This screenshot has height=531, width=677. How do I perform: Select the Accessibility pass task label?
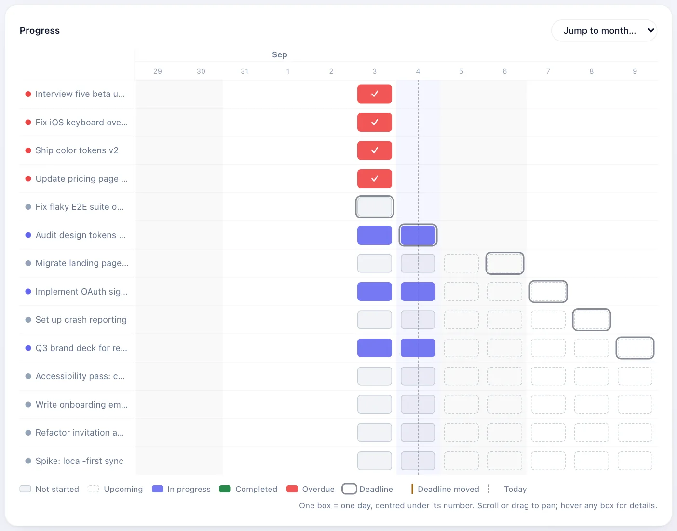pyautogui.click(x=80, y=376)
